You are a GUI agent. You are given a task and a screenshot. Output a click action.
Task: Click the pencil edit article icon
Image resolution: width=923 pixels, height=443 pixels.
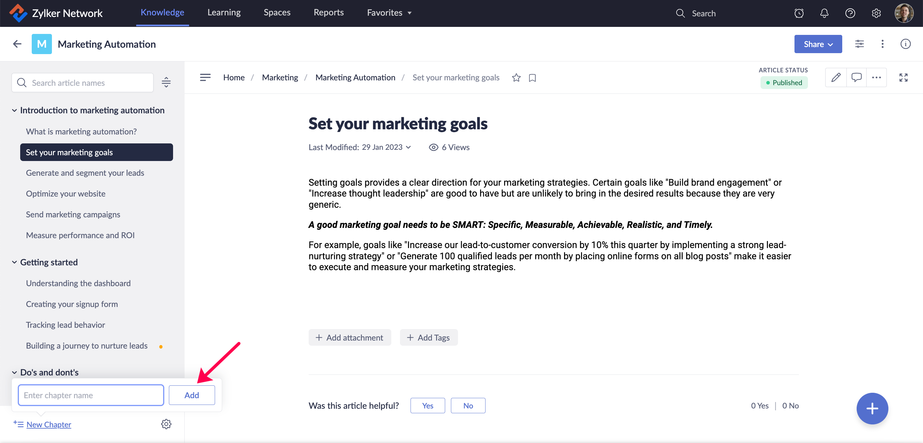pos(836,78)
